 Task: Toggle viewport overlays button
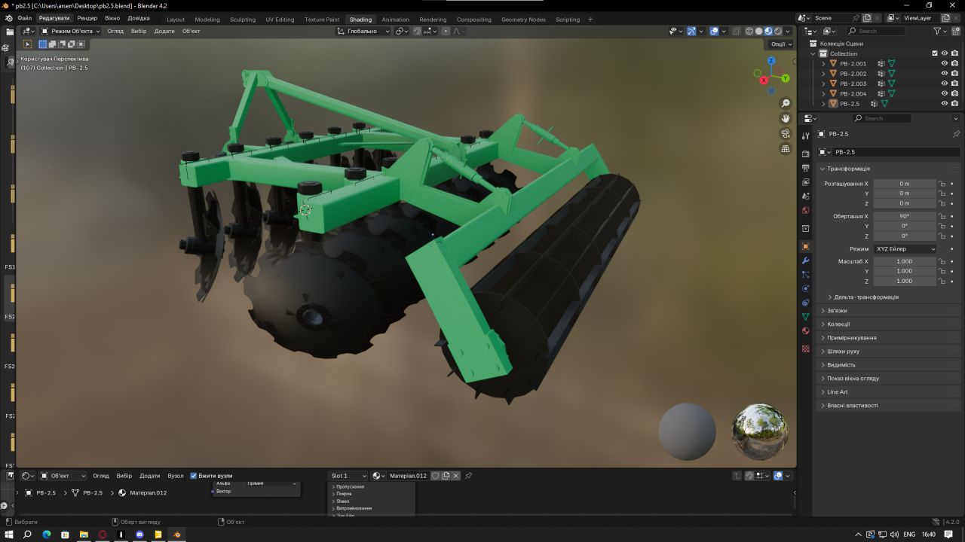714,31
